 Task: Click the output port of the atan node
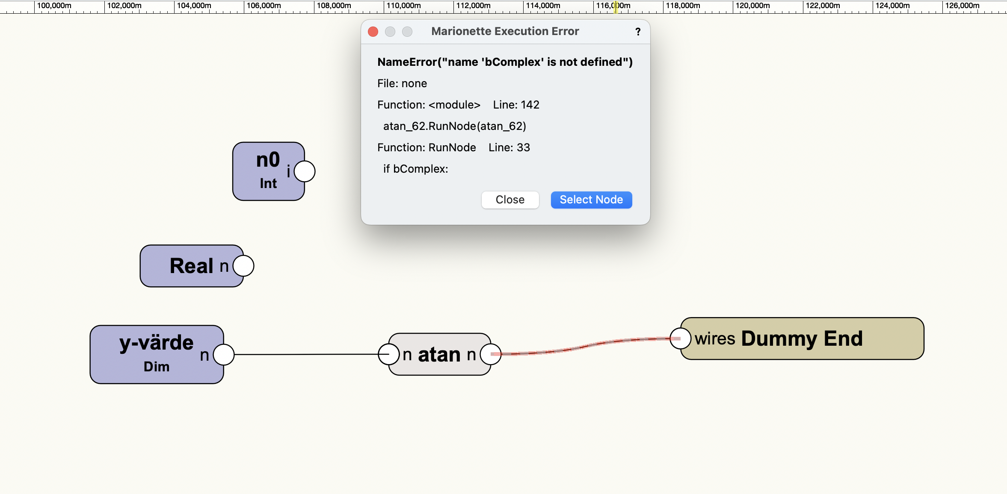(x=491, y=354)
